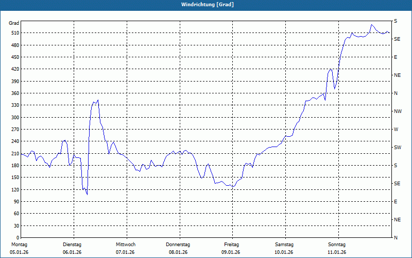Click the "Sonntag" day label
This screenshot has height=258, width=412.
click(x=337, y=245)
